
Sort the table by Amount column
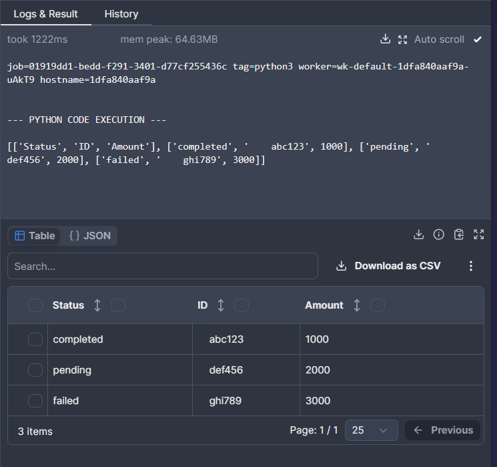tap(357, 305)
